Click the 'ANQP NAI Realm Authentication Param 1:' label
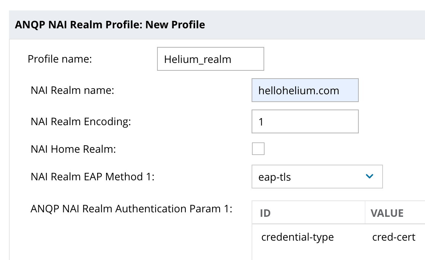425x260 pixels. pyautogui.click(x=131, y=209)
